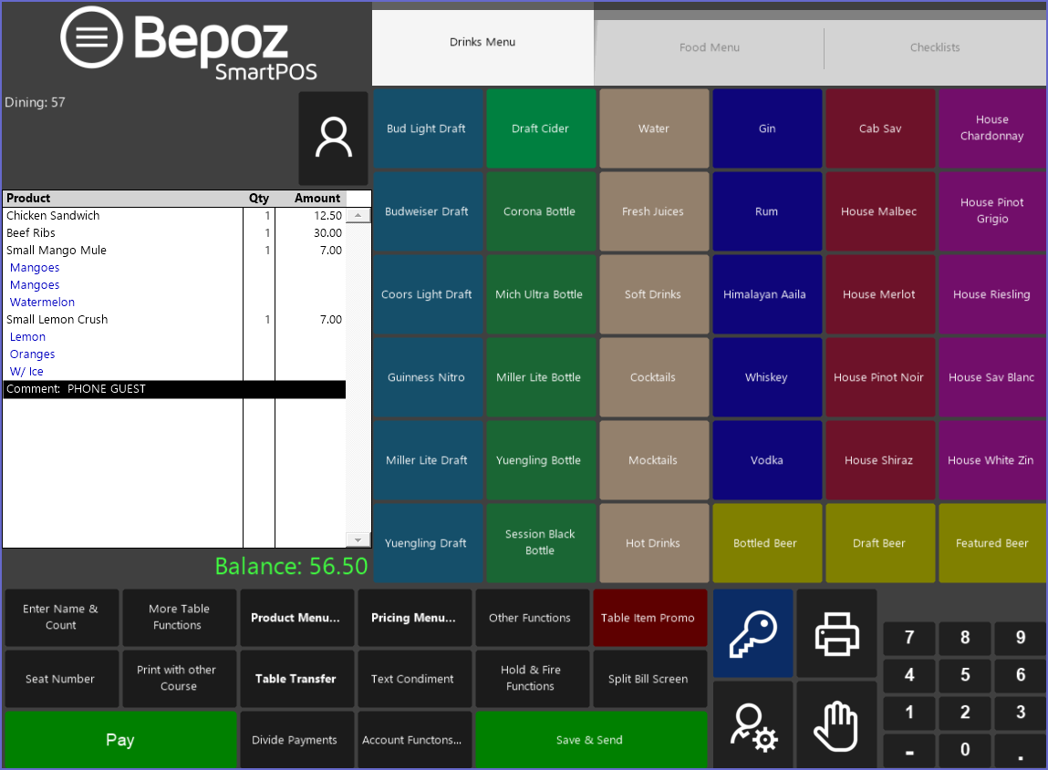
Task: Click Print with other Course
Action: click(x=179, y=678)
